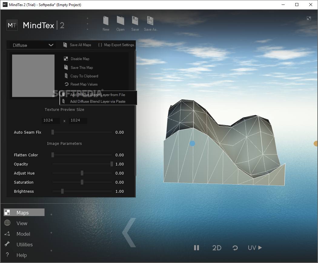Click the gray diffuse map thumbnail

point(33,76)
